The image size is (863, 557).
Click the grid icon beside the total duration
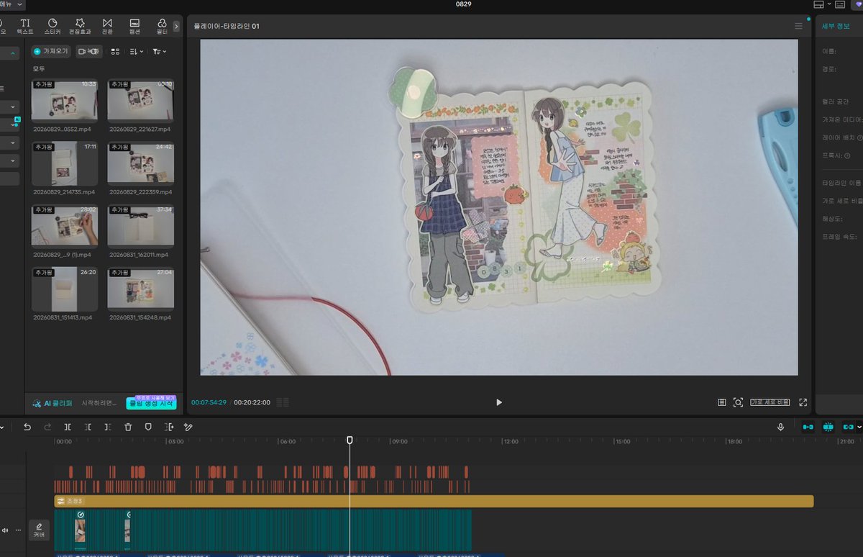coord(283,402)
